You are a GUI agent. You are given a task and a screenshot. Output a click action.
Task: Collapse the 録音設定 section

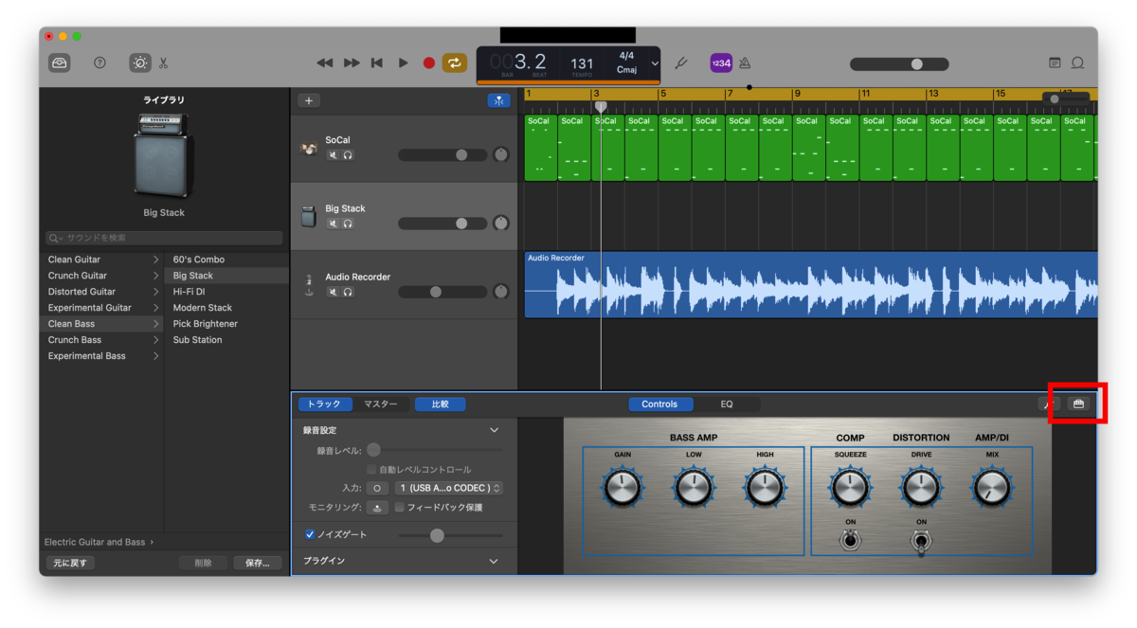pos(494,430)
